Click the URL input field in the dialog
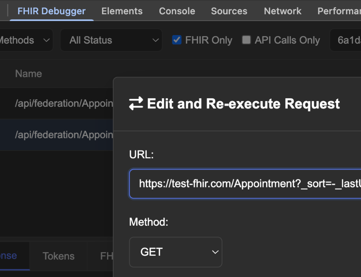This screenshot has width=361, height=277. 244,184
